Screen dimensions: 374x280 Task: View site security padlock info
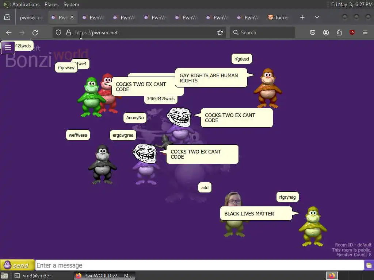pos(69,32)
